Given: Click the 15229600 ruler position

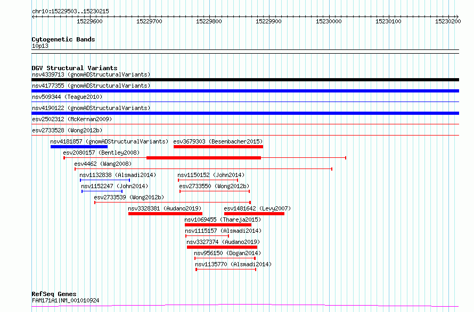Looking at the screenshot, I should 90,21.
